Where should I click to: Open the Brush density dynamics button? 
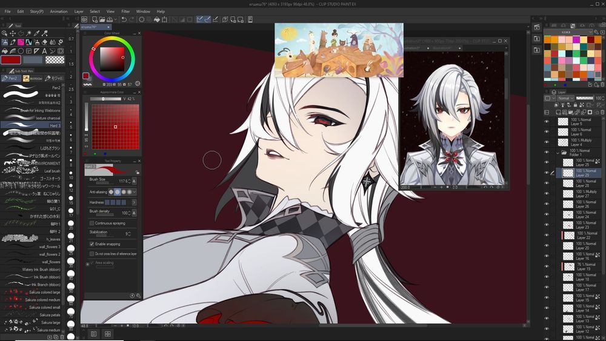pyautogui.click(x=134, y=213)
